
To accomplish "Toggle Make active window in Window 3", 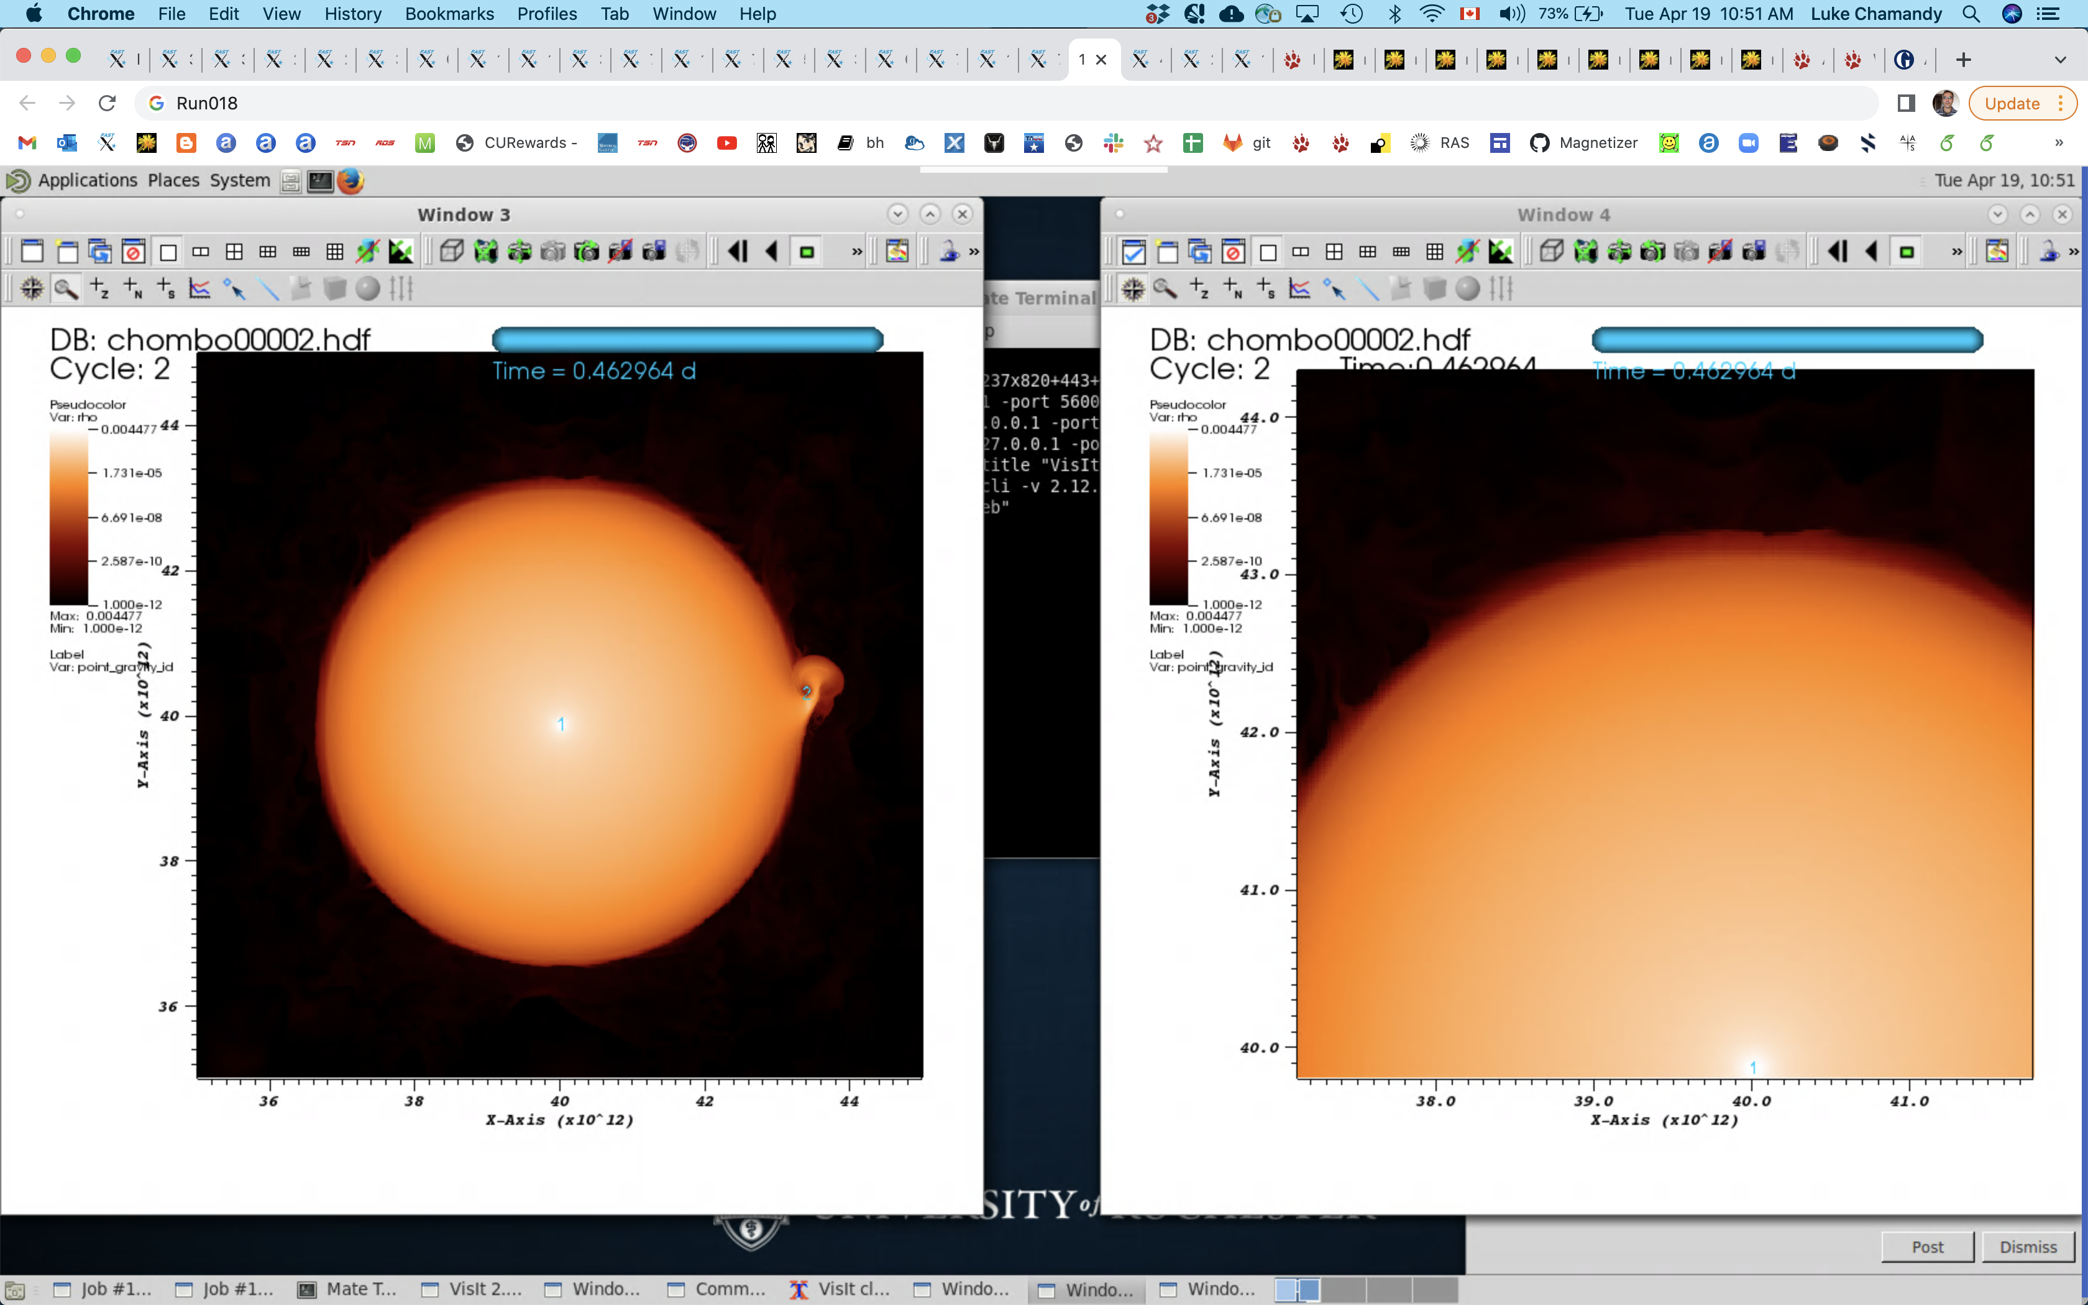I will click(33, 252).
